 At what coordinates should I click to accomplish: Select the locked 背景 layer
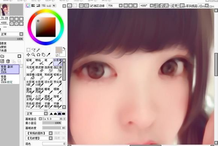pyautogui.click(x=10, y=79)
